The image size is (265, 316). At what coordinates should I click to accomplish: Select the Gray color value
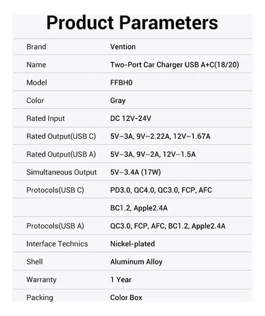point(118,101)
